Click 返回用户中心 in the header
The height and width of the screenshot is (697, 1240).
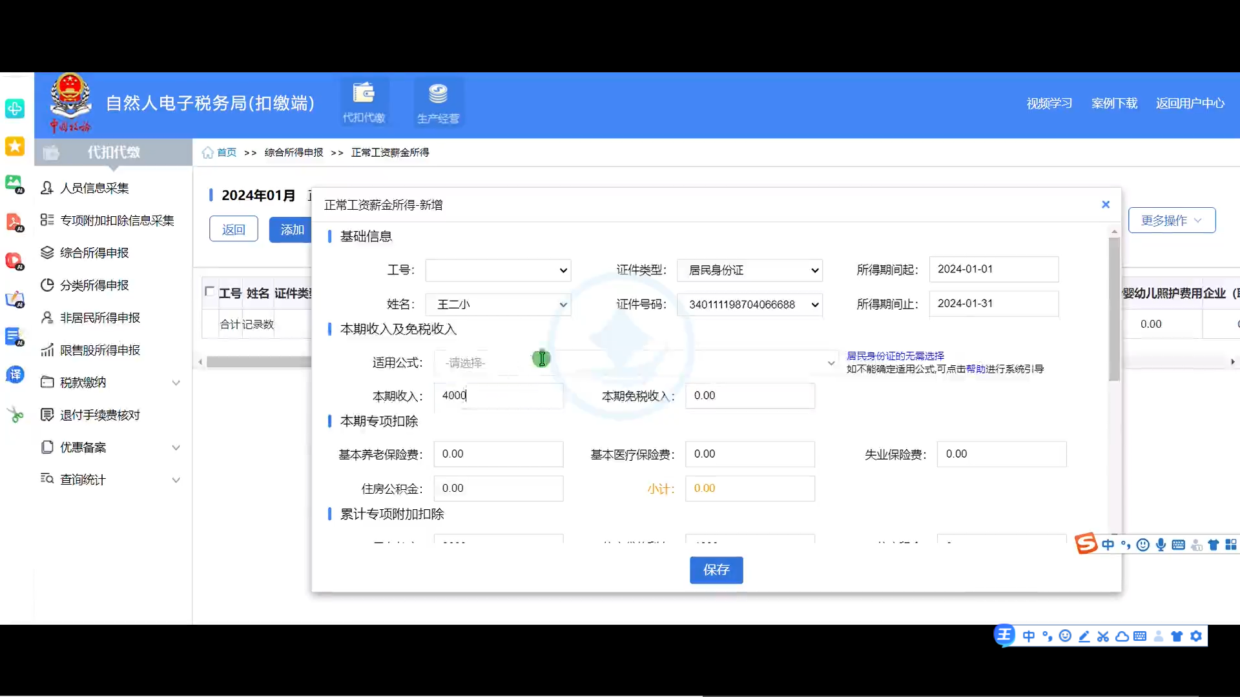pos(1190,103)
